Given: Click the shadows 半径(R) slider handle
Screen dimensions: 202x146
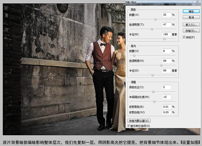Looking at the screenshot, I should pos(164,39).
